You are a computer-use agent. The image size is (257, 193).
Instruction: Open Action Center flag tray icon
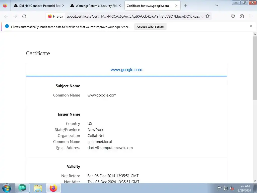219,188
